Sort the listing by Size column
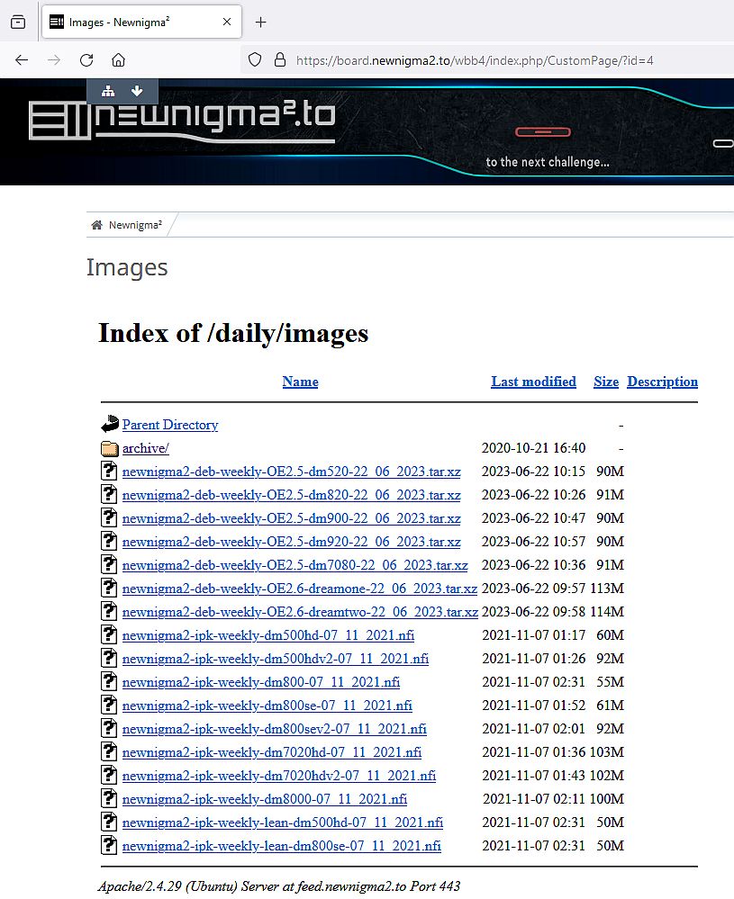Screen dimensions: 734x899 (606, 382)
